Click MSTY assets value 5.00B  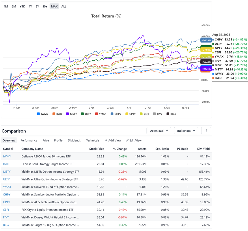[143, 172]
